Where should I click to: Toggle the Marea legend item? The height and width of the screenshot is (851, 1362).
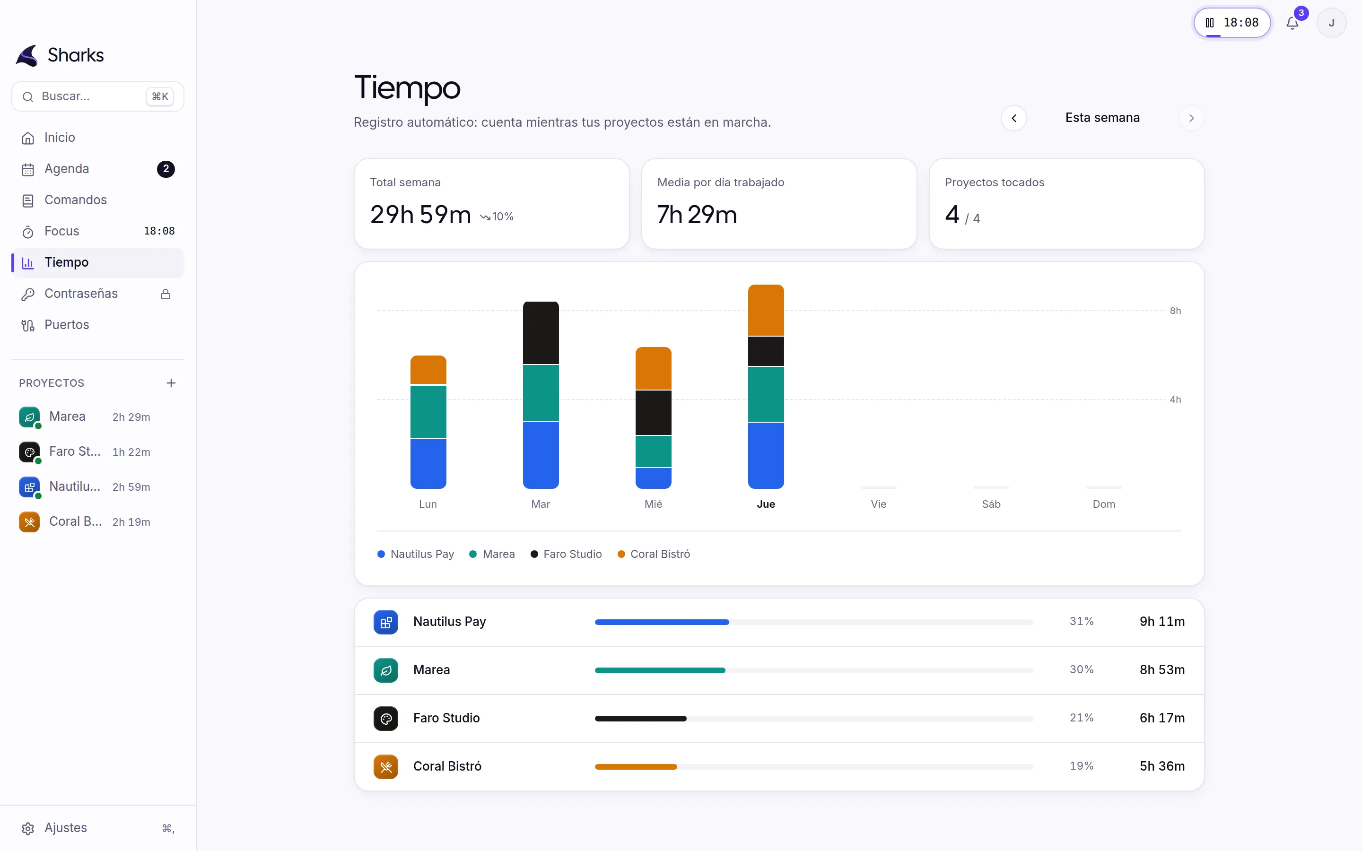492,555
